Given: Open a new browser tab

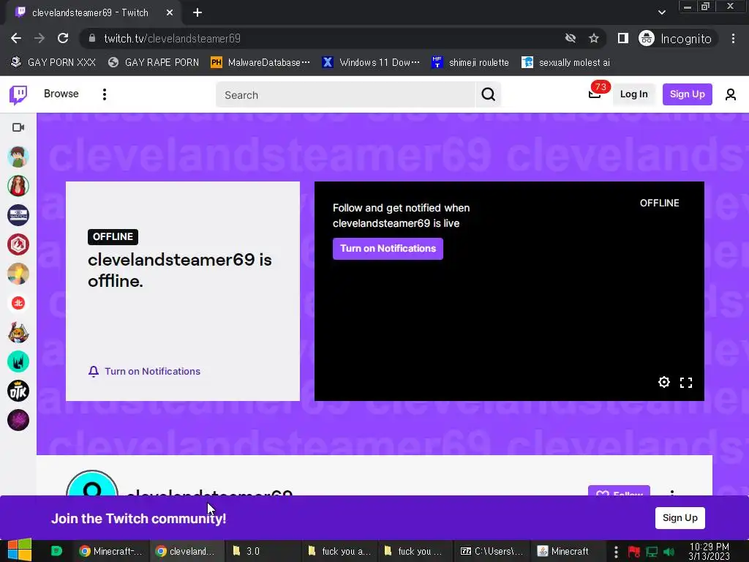Looking at the screenshot, I should pyautogui.click(x=197, y=13).
